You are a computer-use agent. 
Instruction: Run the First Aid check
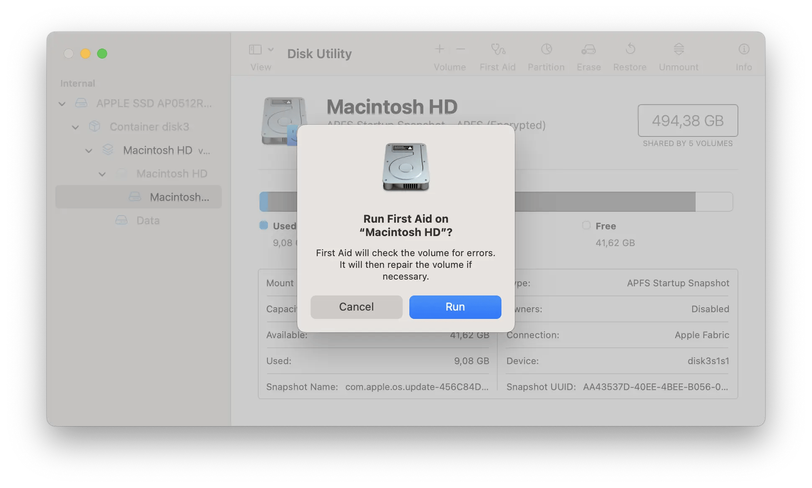tap(455, 307)
